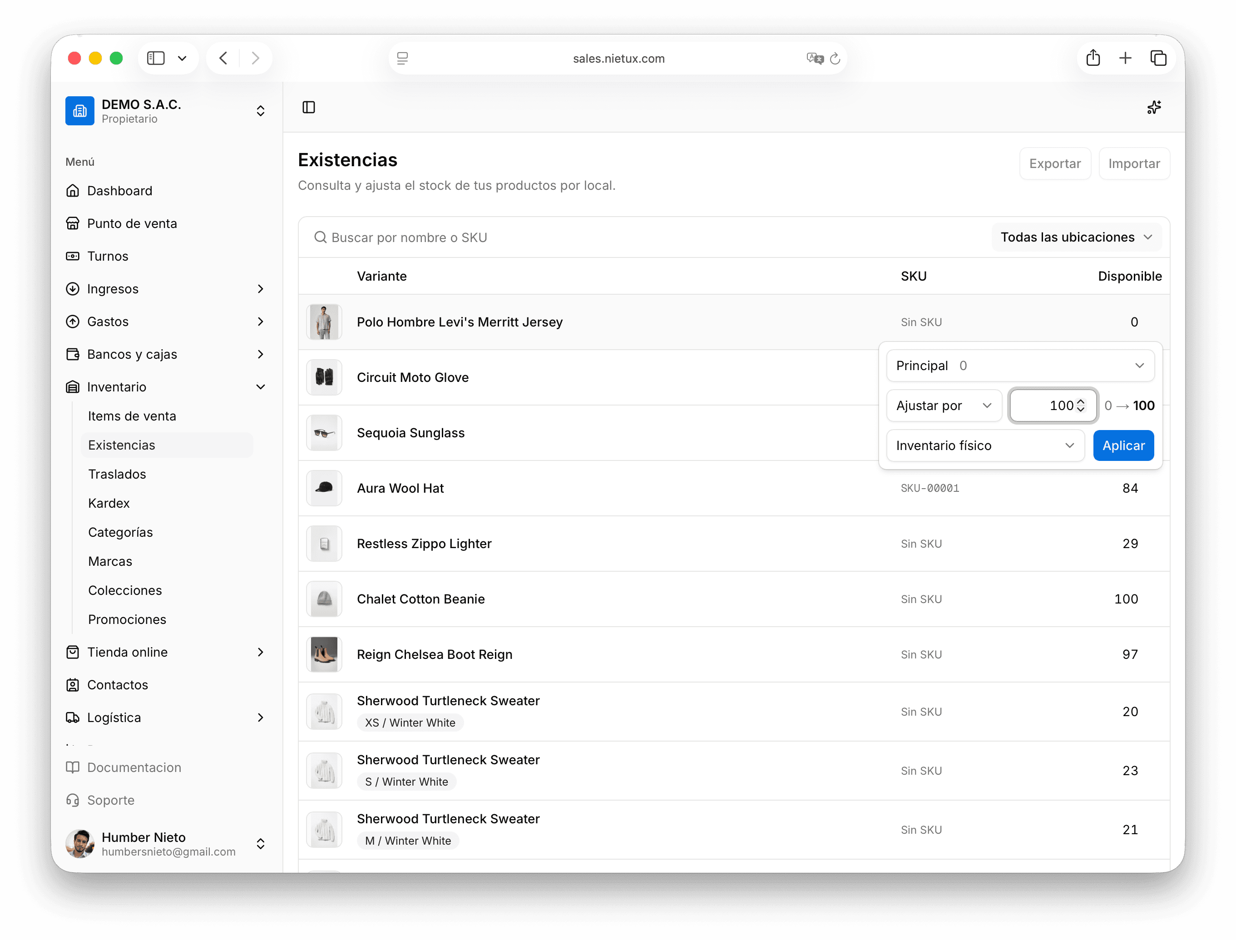Go to Turnos in the menu

pyautogui.click(x=166, y=256)
